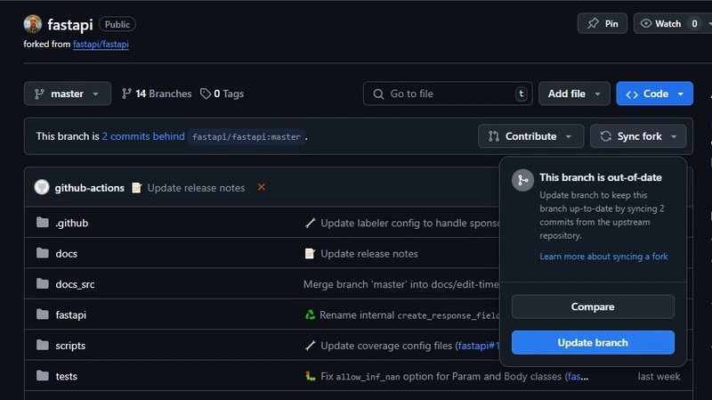Click the 'last week' timestamp on tests row

pyautogui.click(x=659, y=376)
